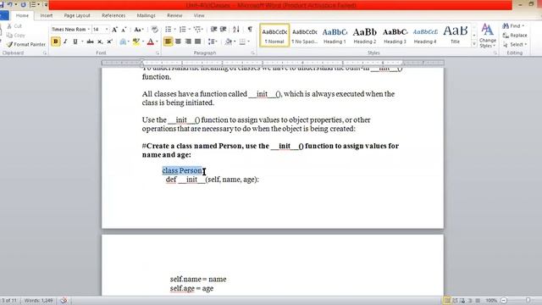Toggle show paragraph marks
This screenshot has width=542, height=305.
coord(250,29)
